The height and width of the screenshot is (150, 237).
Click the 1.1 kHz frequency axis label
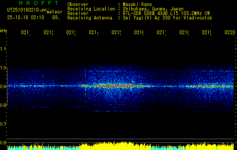click(3, 49)
